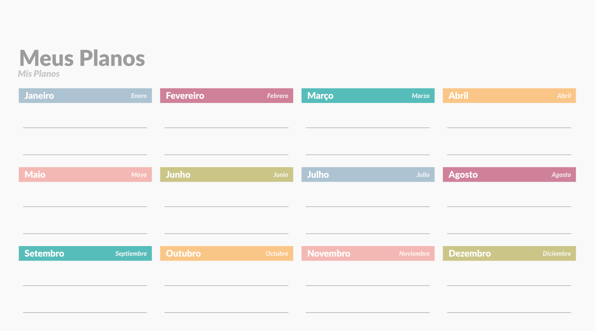Viewport: 595px width, 331px height.
Task: Click the Outubro month header
Action: [x=226, y=253]
